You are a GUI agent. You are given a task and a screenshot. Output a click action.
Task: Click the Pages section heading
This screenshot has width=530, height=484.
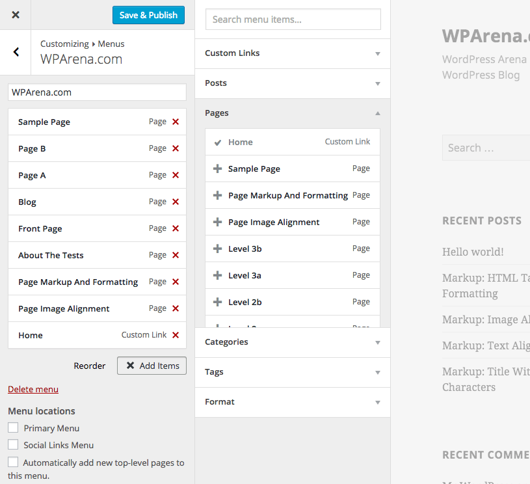tap(217, 113)
